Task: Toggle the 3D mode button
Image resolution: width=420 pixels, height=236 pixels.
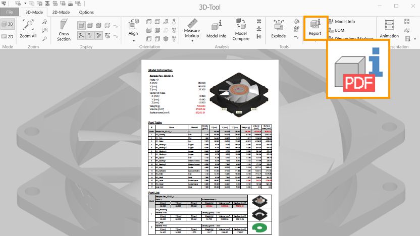Action: pyautogui.click(x=8, y=24)
